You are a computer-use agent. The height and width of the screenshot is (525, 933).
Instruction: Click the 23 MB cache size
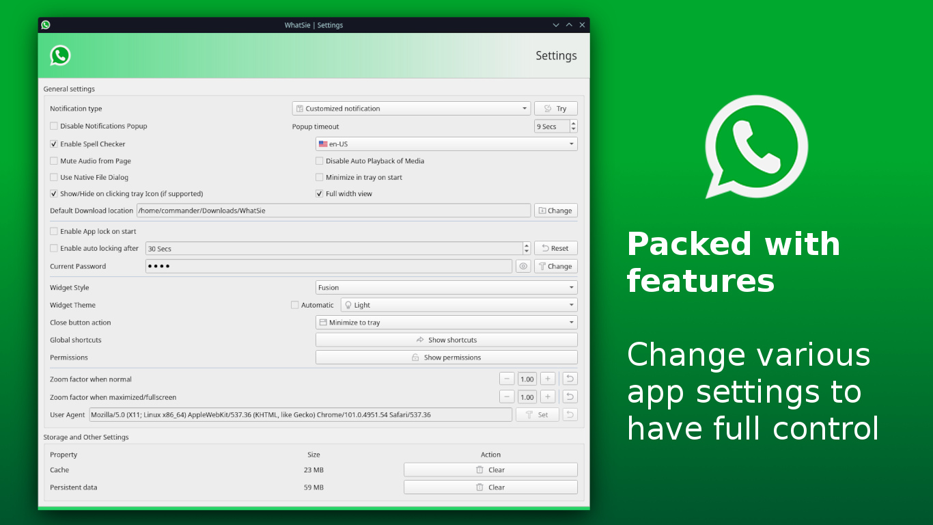click(314, 470)
